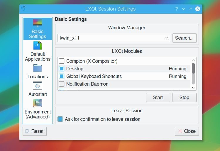Open the Autostart sidebar icon
This screenshot has width=220, height=151.
(x=38, y=86)
